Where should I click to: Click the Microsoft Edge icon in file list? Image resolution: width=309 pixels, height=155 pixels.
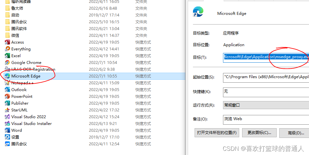[x=7, y=76]
